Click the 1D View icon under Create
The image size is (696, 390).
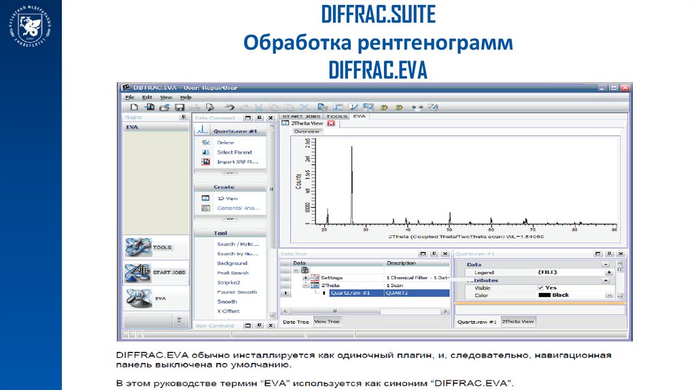[x=205, y=198]
